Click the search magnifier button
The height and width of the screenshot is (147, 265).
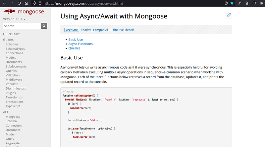(x=44, y=26)
